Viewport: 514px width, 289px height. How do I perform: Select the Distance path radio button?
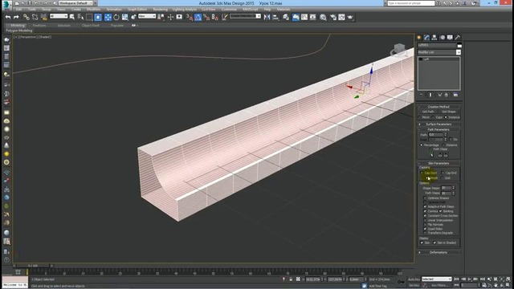(x=443, y=144)
